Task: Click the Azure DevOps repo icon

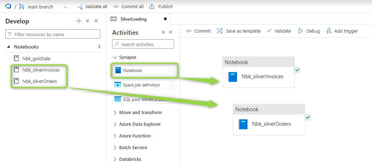Action: (x=8, y=6)
